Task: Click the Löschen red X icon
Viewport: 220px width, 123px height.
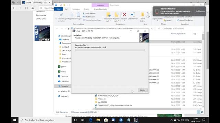Action: (x=124, y=15)
